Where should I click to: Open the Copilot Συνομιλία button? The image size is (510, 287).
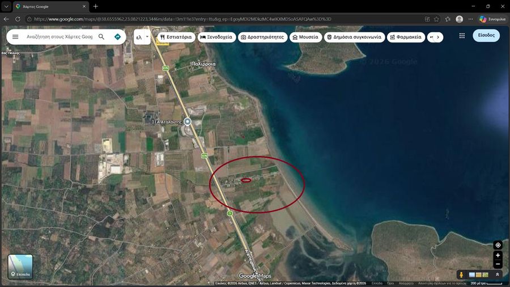coord(492,19)
